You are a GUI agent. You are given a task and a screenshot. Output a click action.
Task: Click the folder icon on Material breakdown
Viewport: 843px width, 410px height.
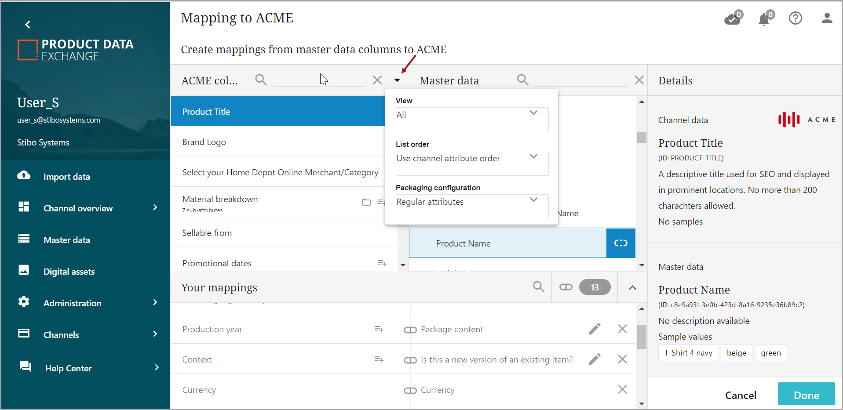pyautogui.click(x=366, y=202)
